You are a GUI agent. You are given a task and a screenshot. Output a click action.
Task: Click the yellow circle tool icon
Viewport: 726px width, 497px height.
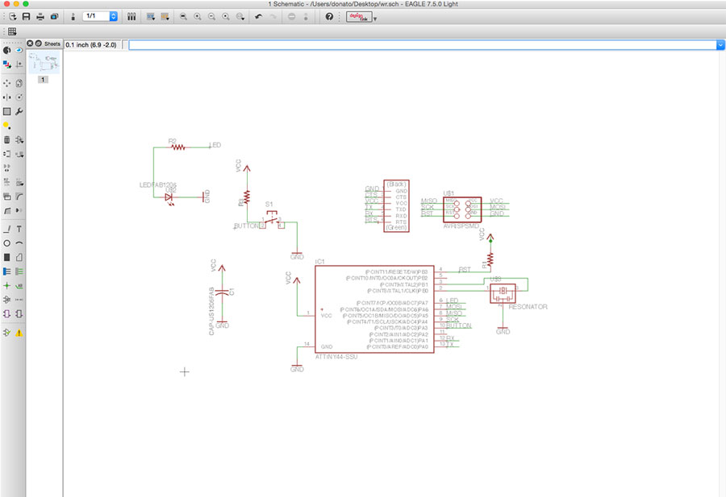pyautogui.click(x=6, y=126)
